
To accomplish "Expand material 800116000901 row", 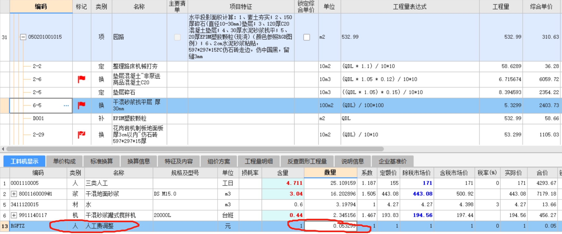I will point(14,194).
